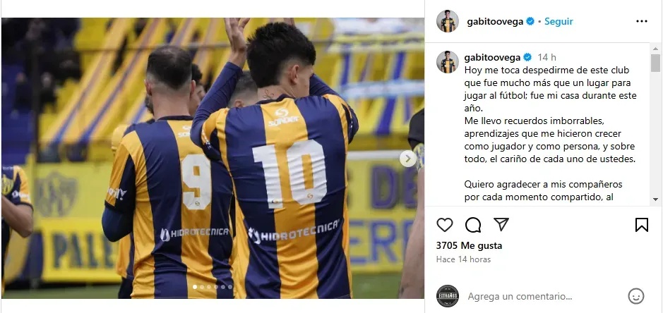663x313 pixels.
Task: Open comments with the speech bubble icon
Action: pyautogui.click(x=473, y=225)
